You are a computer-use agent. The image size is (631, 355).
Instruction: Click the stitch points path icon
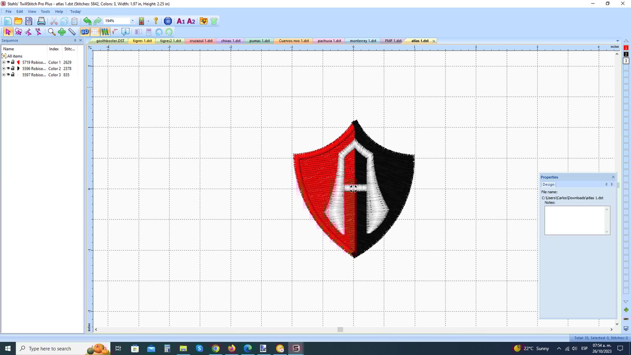tap(115, 32)
